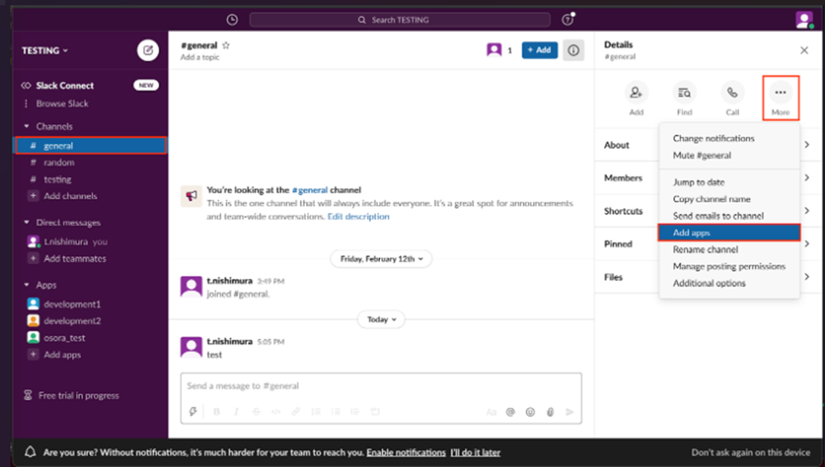Select Mute #general from the menu
This screenshot has width=825, height=467.
click(729, 155)
